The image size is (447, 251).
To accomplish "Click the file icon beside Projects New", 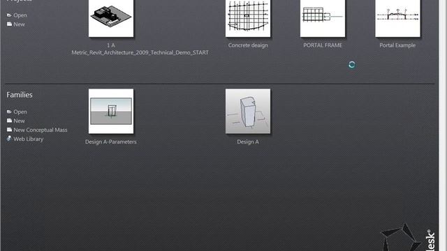I will [x=9, y=24].
